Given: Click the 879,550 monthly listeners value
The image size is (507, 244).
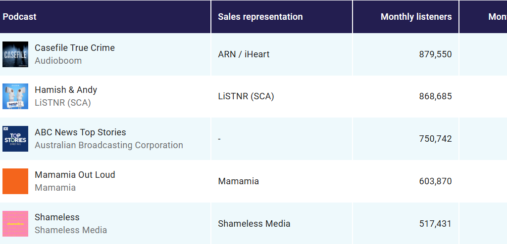Looking at the screenshot, I should pos(435,54).
